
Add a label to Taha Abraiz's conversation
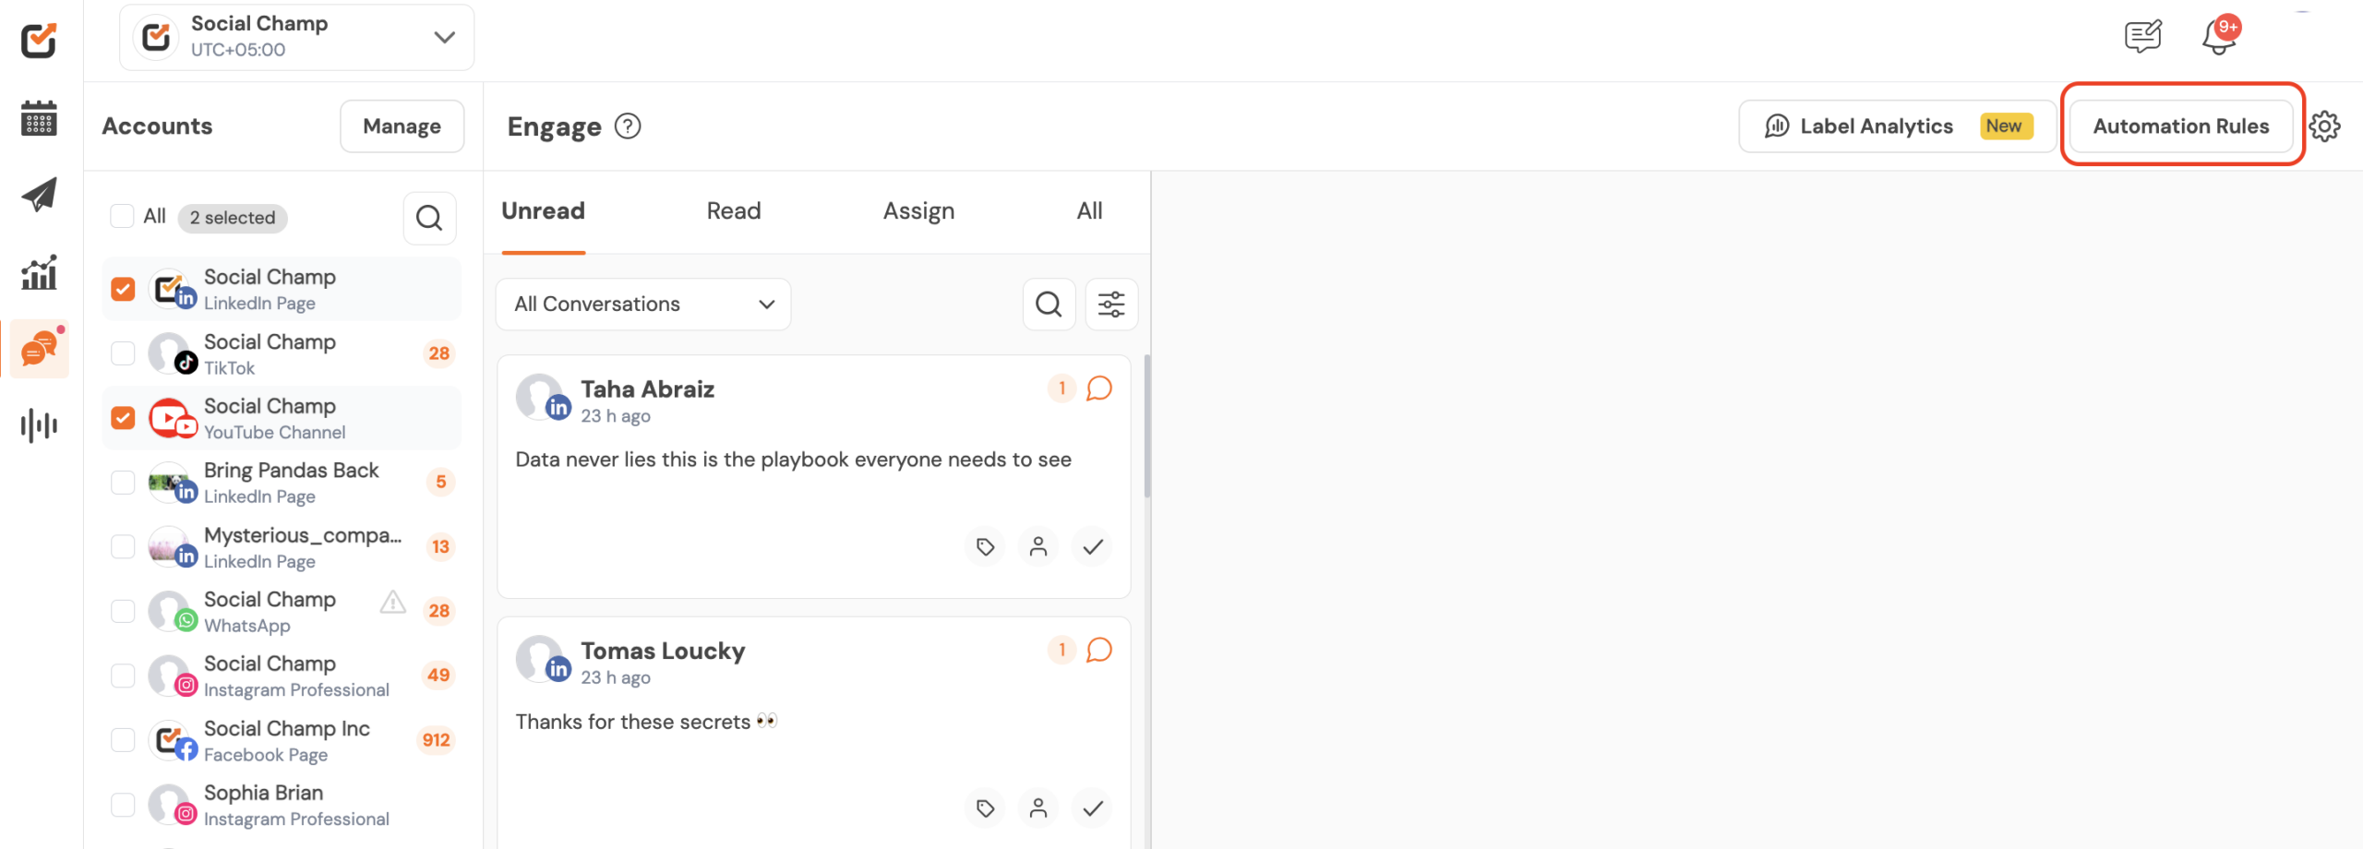(x=985, y=547)
